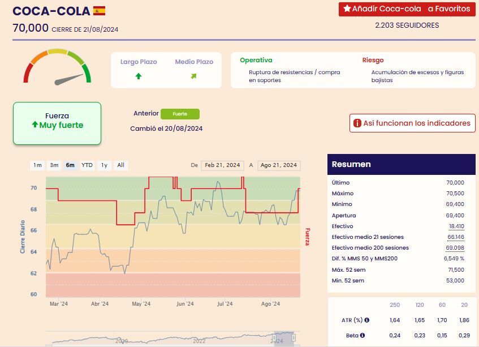Open 'Así funcionan los indicadores'

click(x=412, y=123)
